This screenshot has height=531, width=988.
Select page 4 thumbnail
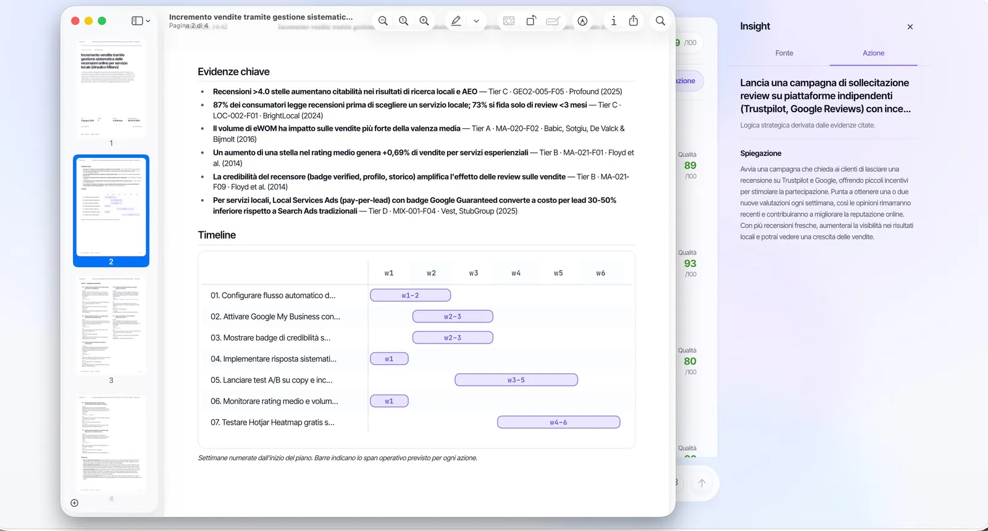coord(111,444)
